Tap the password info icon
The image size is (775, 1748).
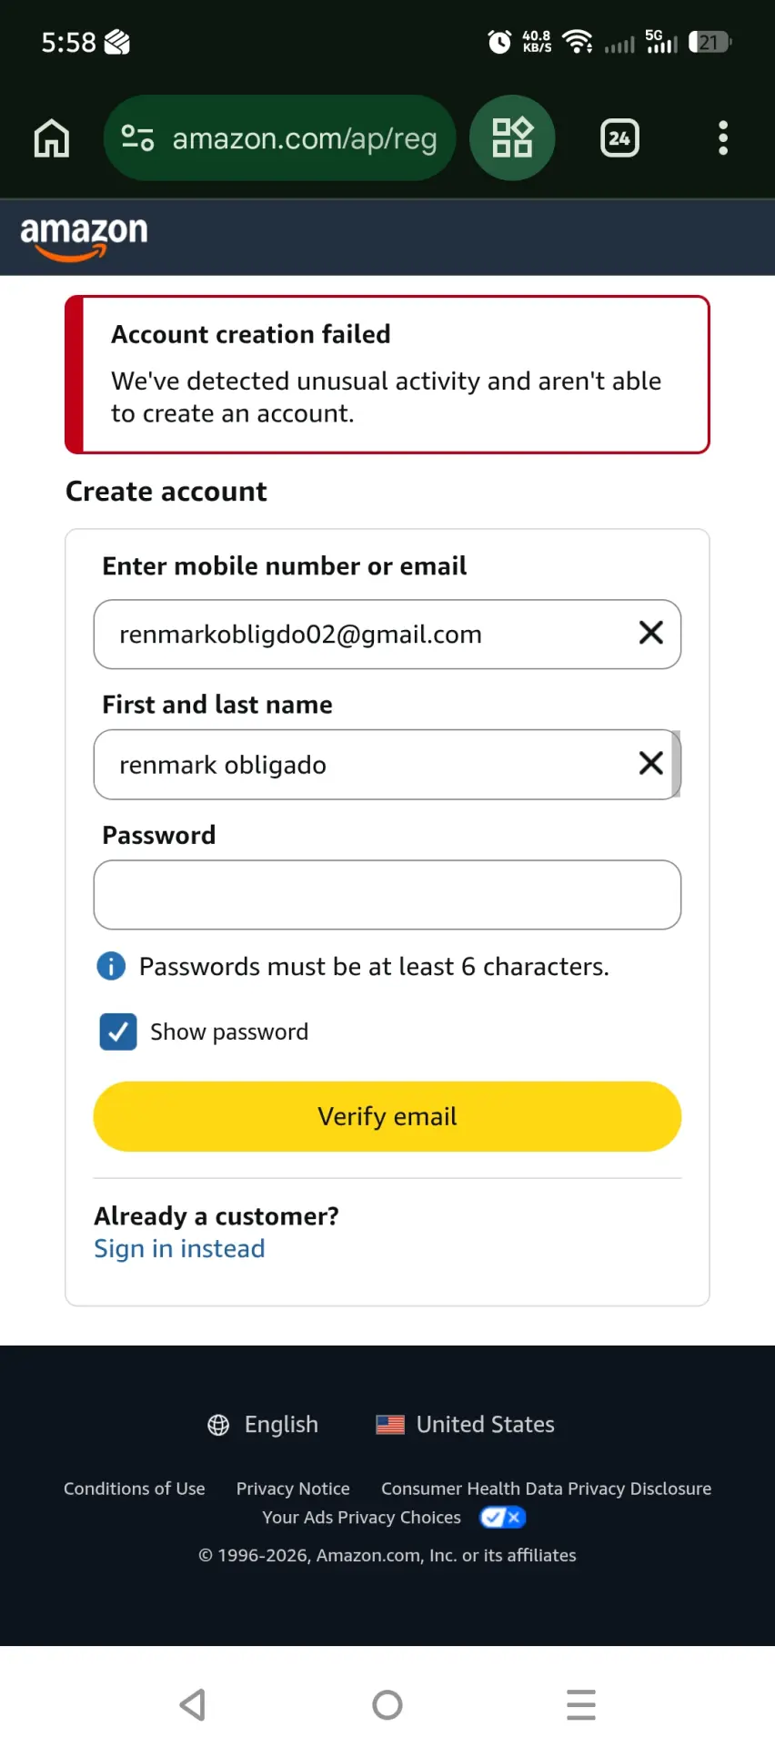(111, 966)
